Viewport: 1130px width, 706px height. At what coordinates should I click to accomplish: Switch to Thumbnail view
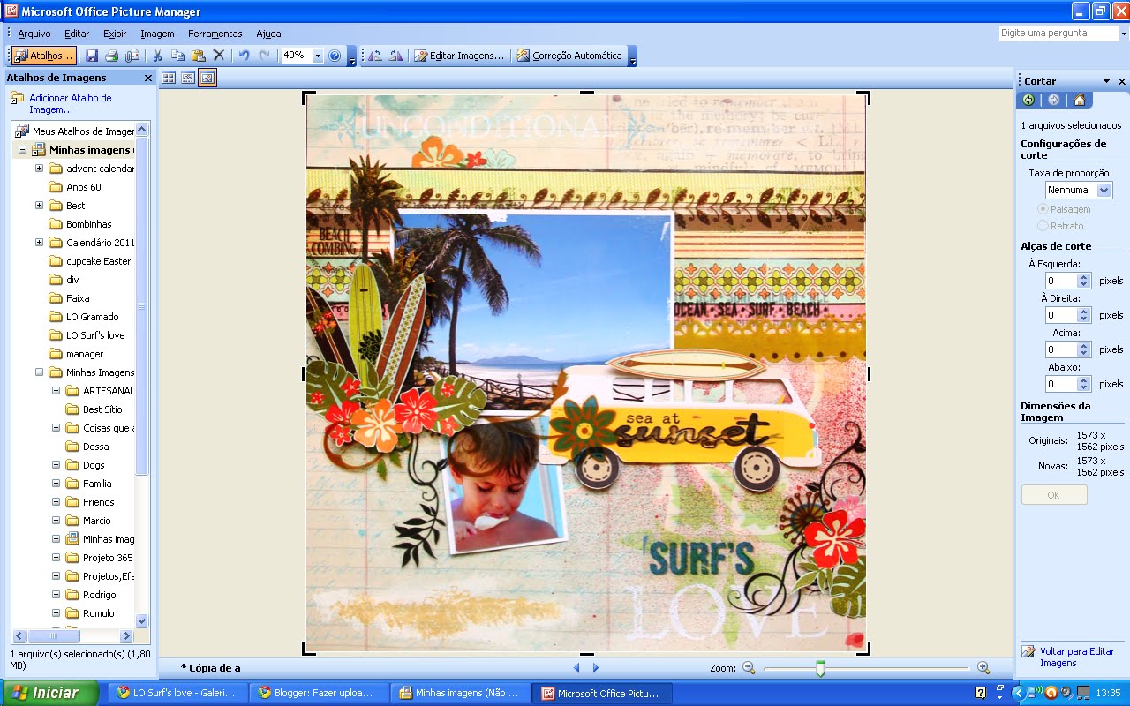169,78
